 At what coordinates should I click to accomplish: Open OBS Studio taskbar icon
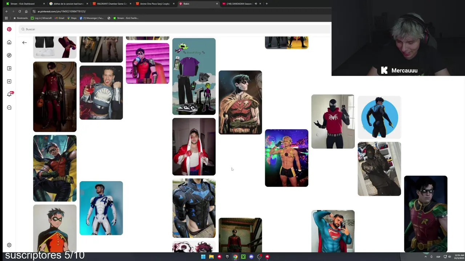[259, 257]
